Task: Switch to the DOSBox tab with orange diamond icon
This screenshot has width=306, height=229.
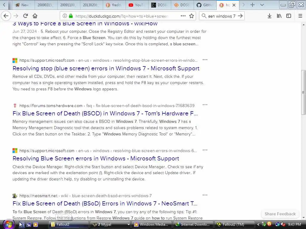Action: click(x=182, y=5)
